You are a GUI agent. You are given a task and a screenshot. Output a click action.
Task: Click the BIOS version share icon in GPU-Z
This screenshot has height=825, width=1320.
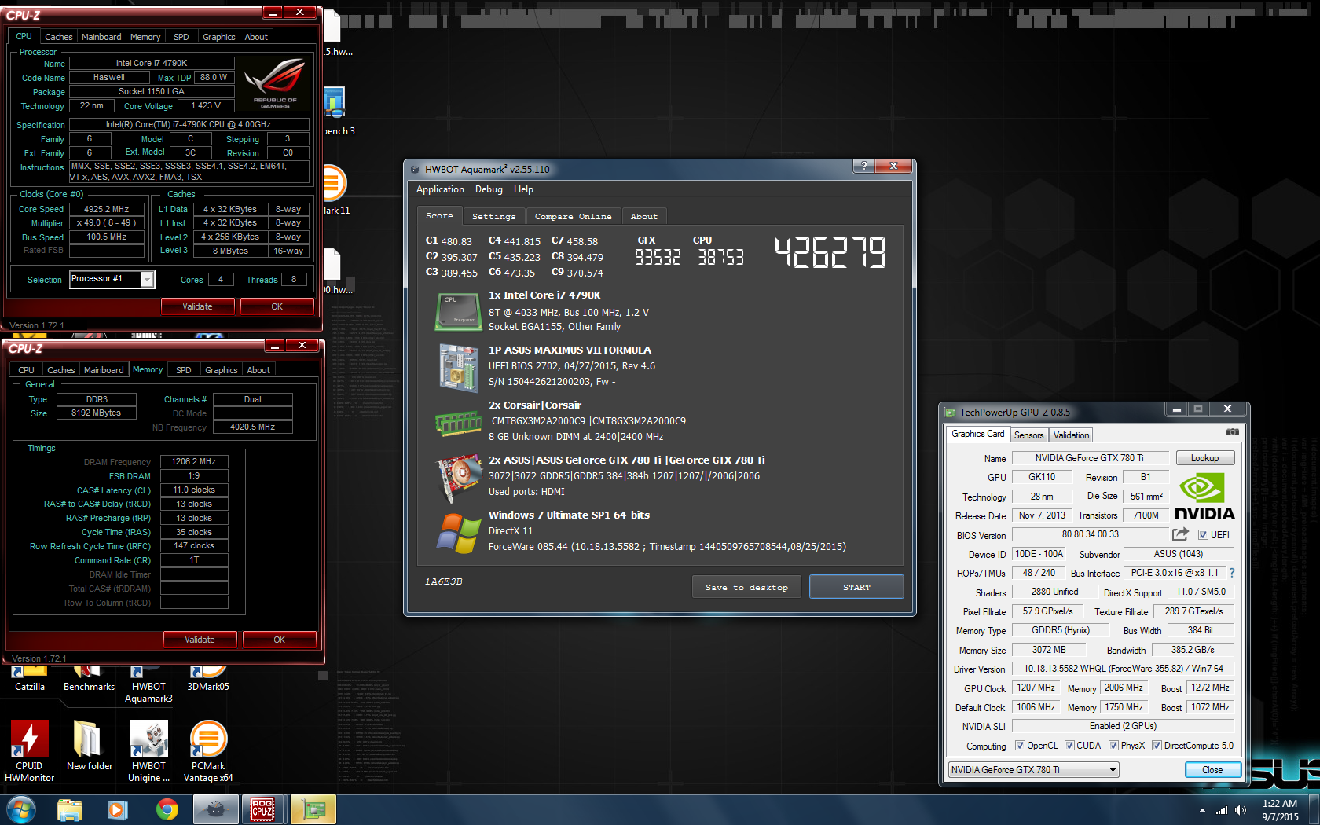click(x=1180, y=534)
